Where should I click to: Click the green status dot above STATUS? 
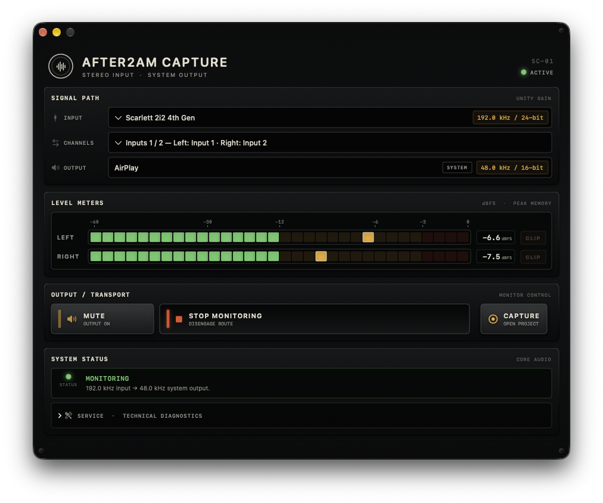pos(69,377)
